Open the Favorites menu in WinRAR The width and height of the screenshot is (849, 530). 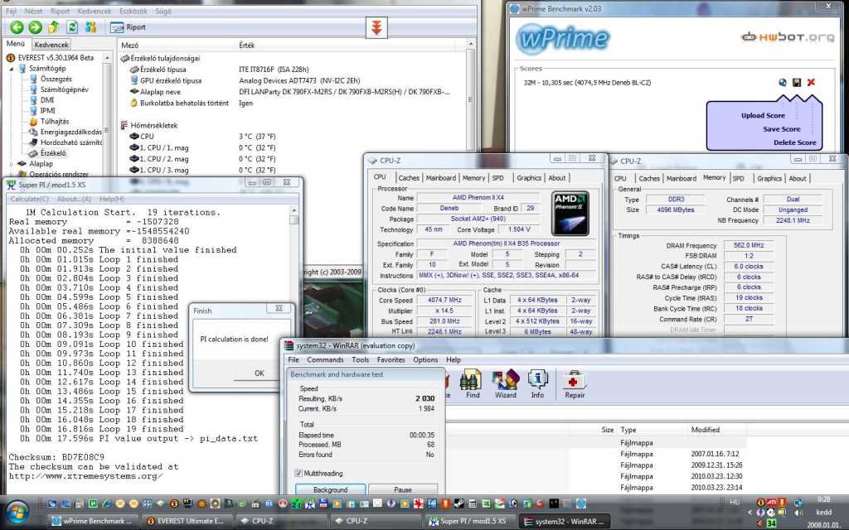391,359
